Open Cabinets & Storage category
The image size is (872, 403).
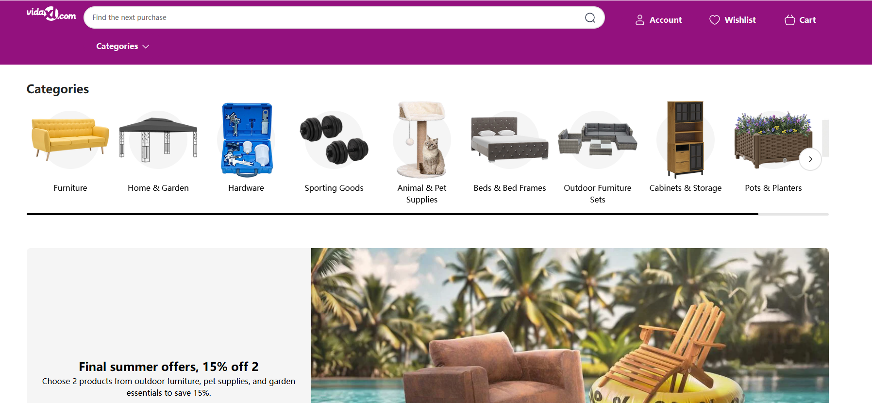pyautogui.click(x=686, y=188)
